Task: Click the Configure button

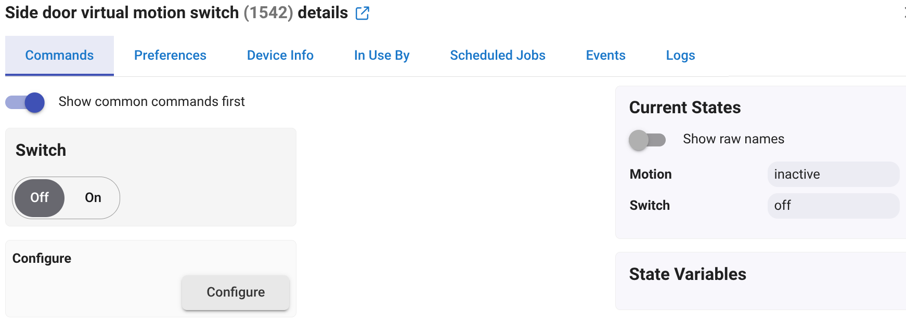Action: coord(236,292)
